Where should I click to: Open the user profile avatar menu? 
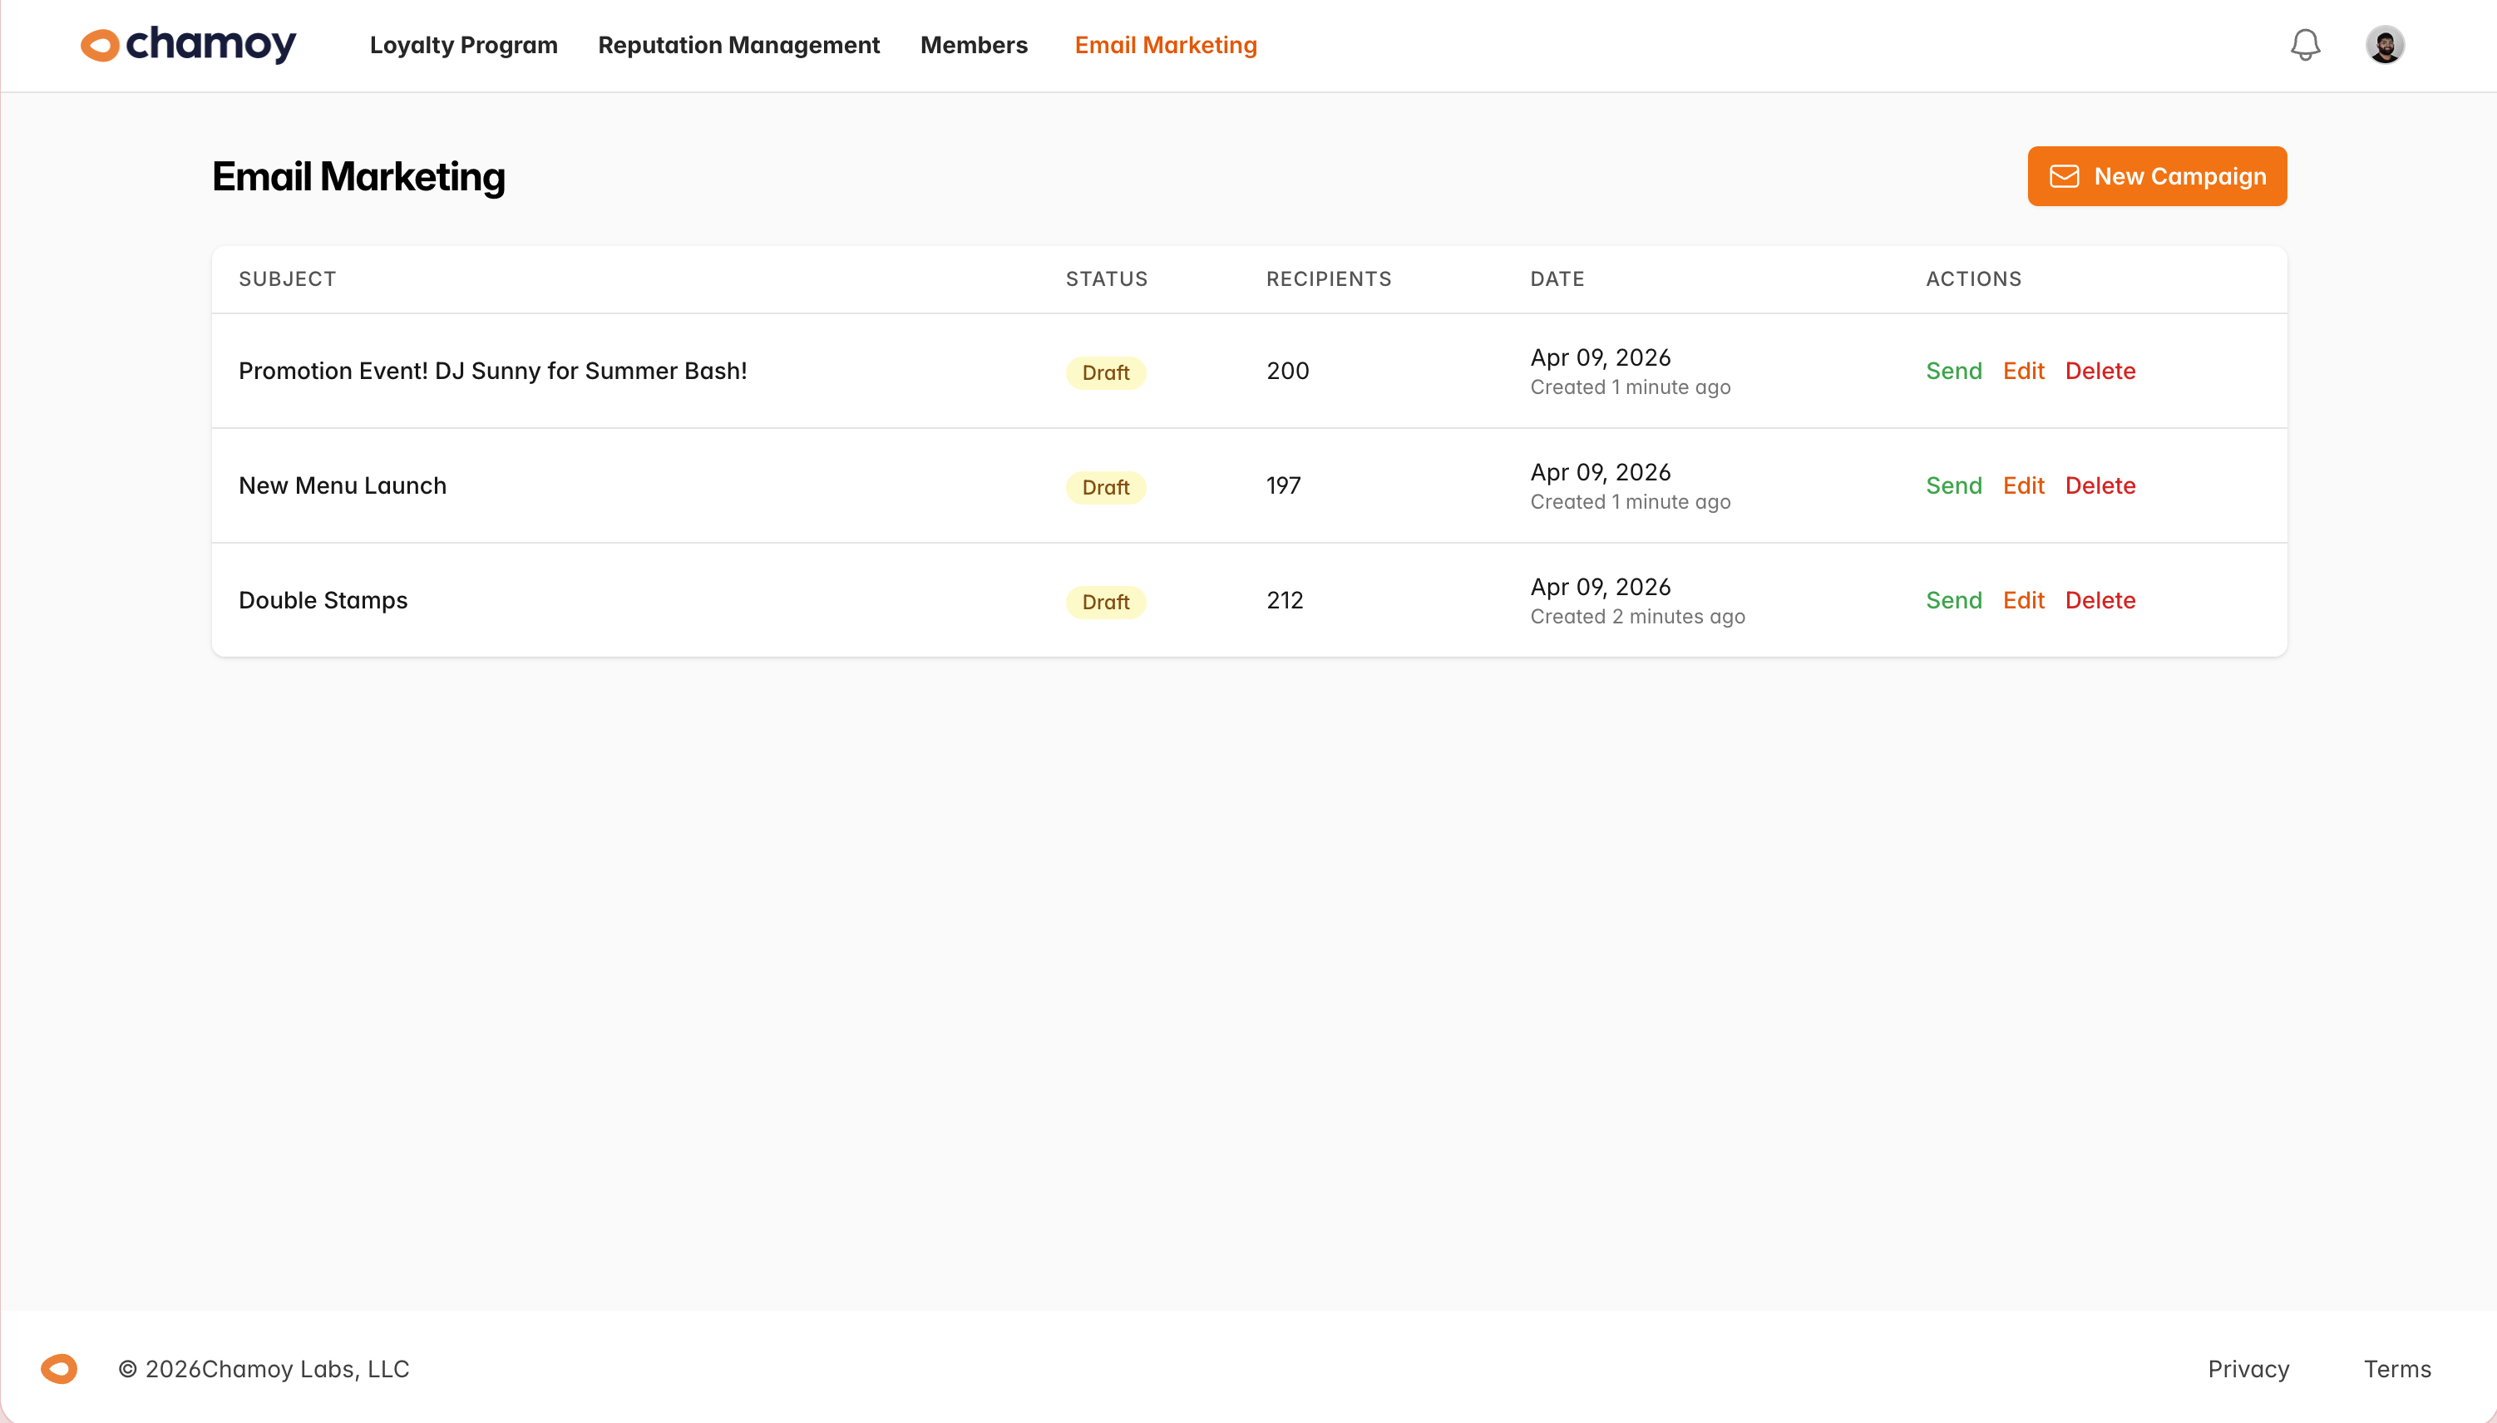[2384, 44]
